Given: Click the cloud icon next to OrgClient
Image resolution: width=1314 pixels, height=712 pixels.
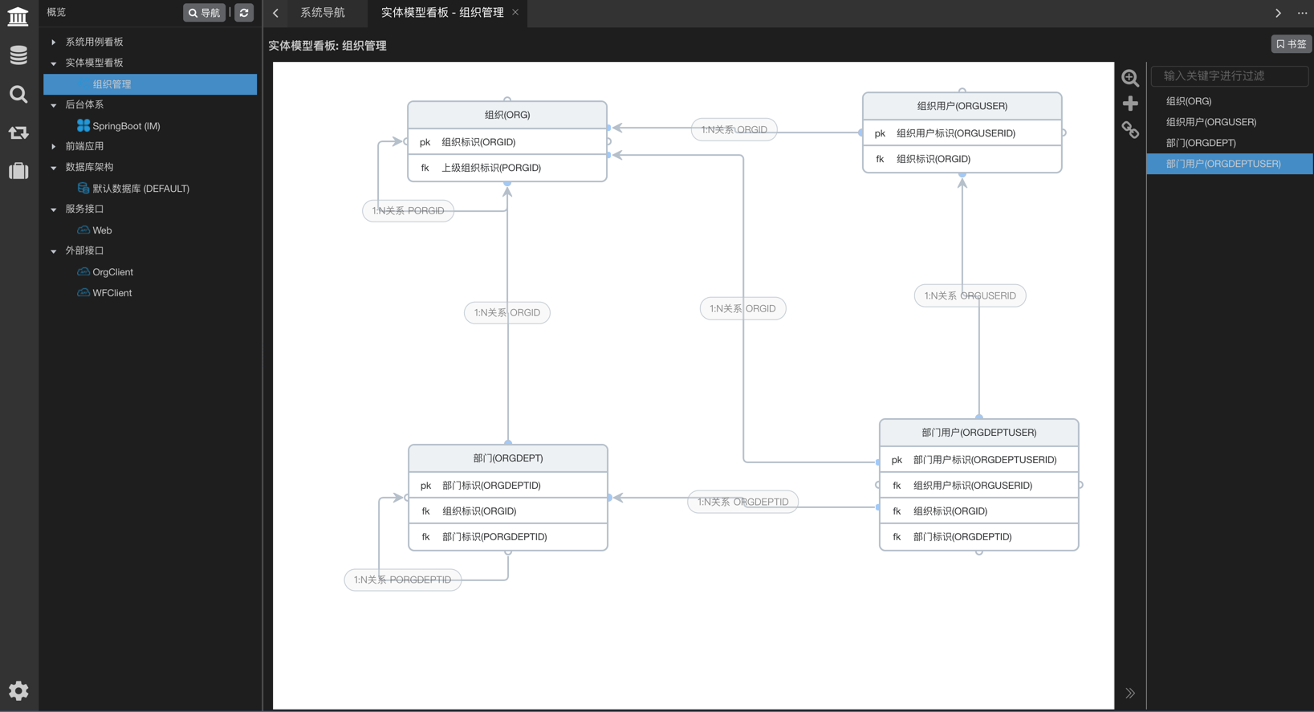Looking at the screenshot, I should pos(83,271).
